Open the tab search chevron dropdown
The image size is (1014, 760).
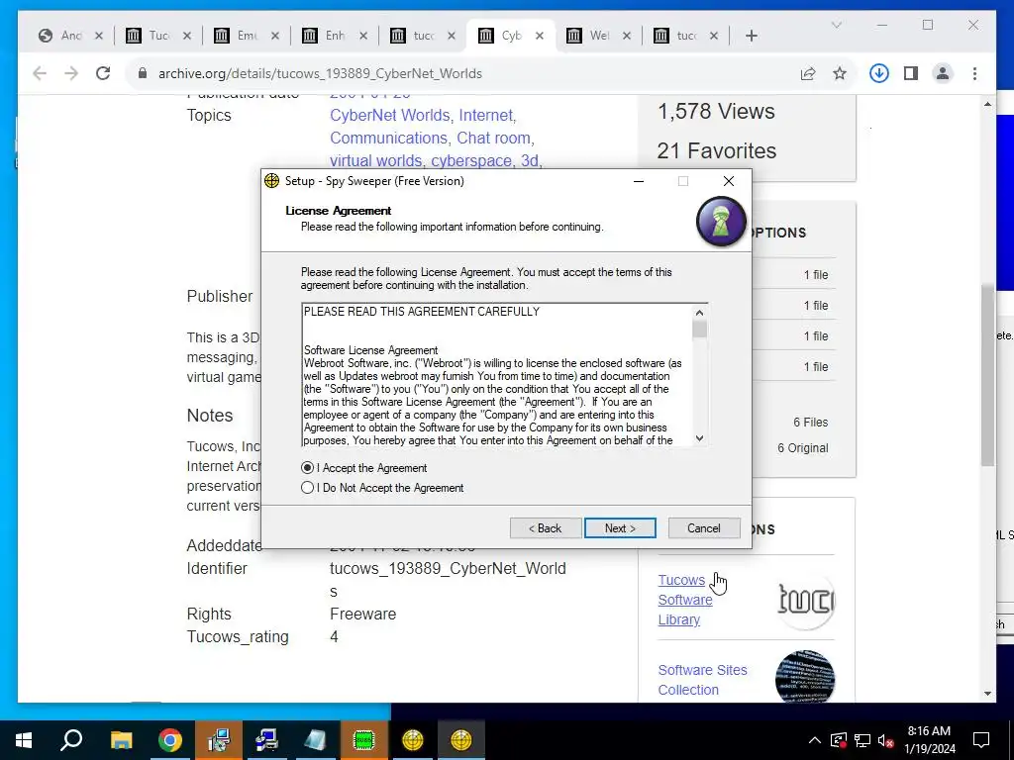(836, 25)
